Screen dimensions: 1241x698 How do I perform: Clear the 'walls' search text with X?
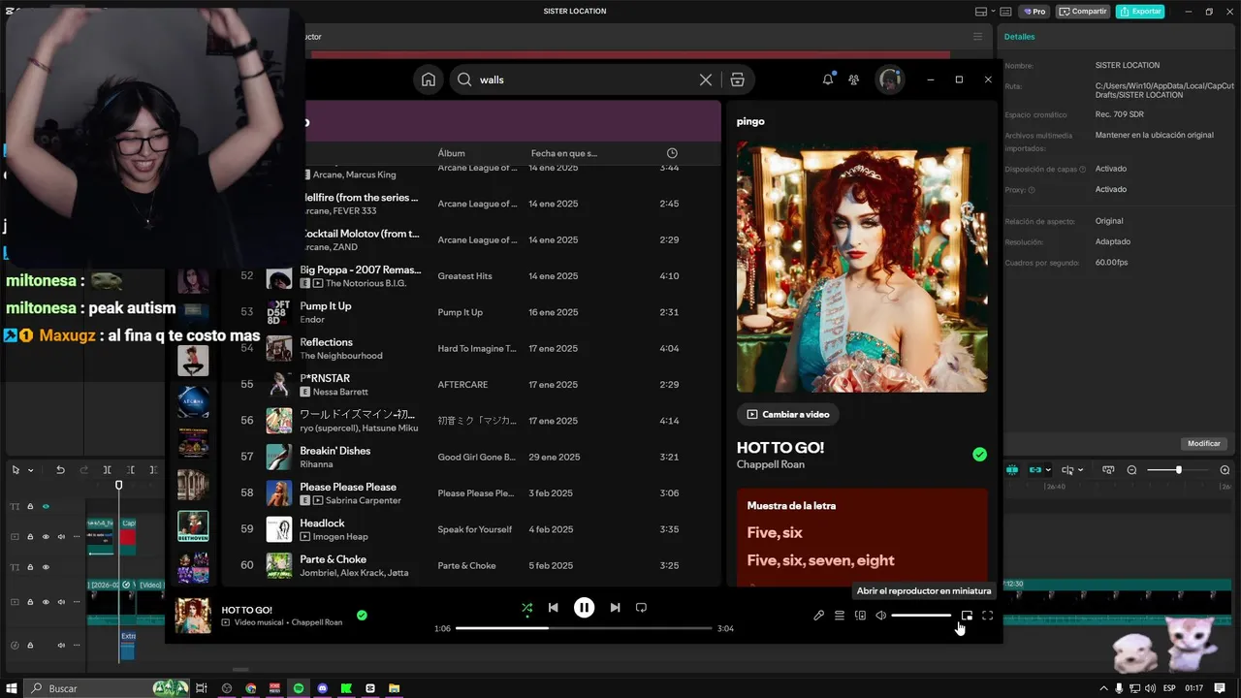click(x=706, y=79)
